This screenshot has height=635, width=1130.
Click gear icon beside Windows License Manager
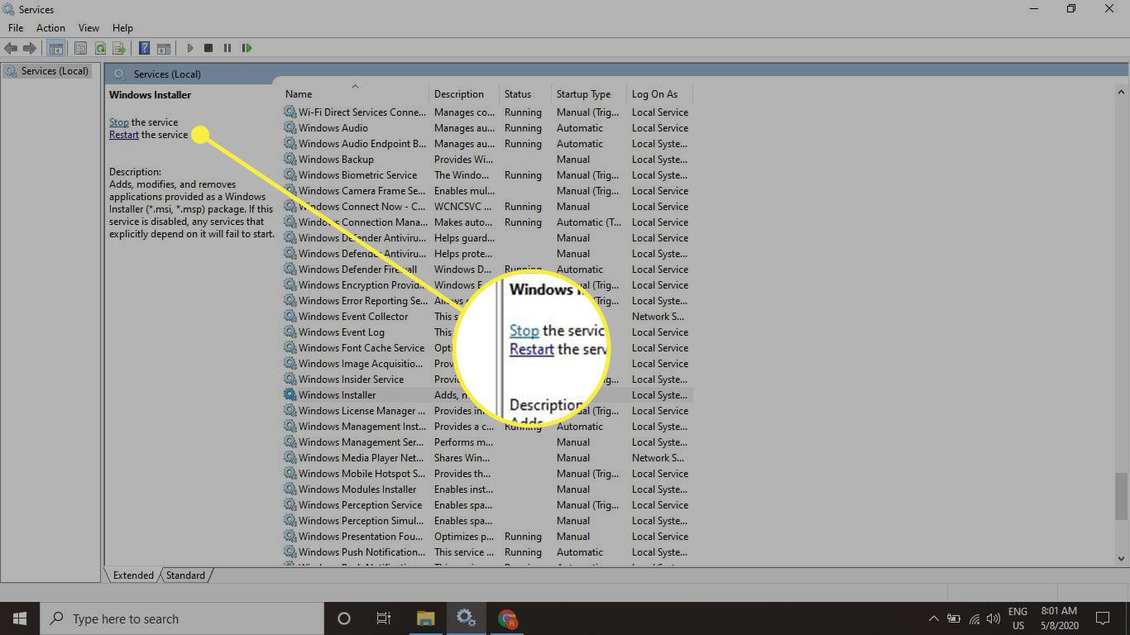pyautogui.click(x=290, y=411)
